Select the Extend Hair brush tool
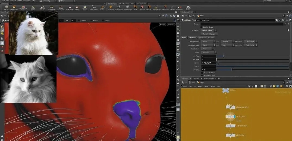292x141 pixels. [179, 8]
